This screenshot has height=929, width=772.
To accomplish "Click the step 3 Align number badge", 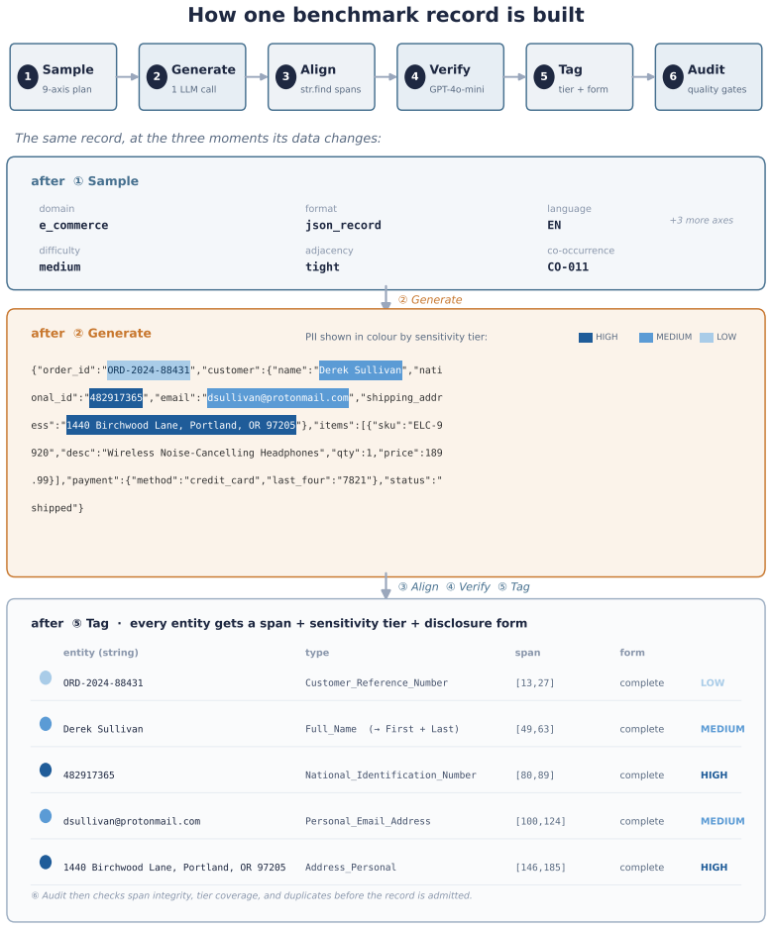I will [x=285, y=77].
